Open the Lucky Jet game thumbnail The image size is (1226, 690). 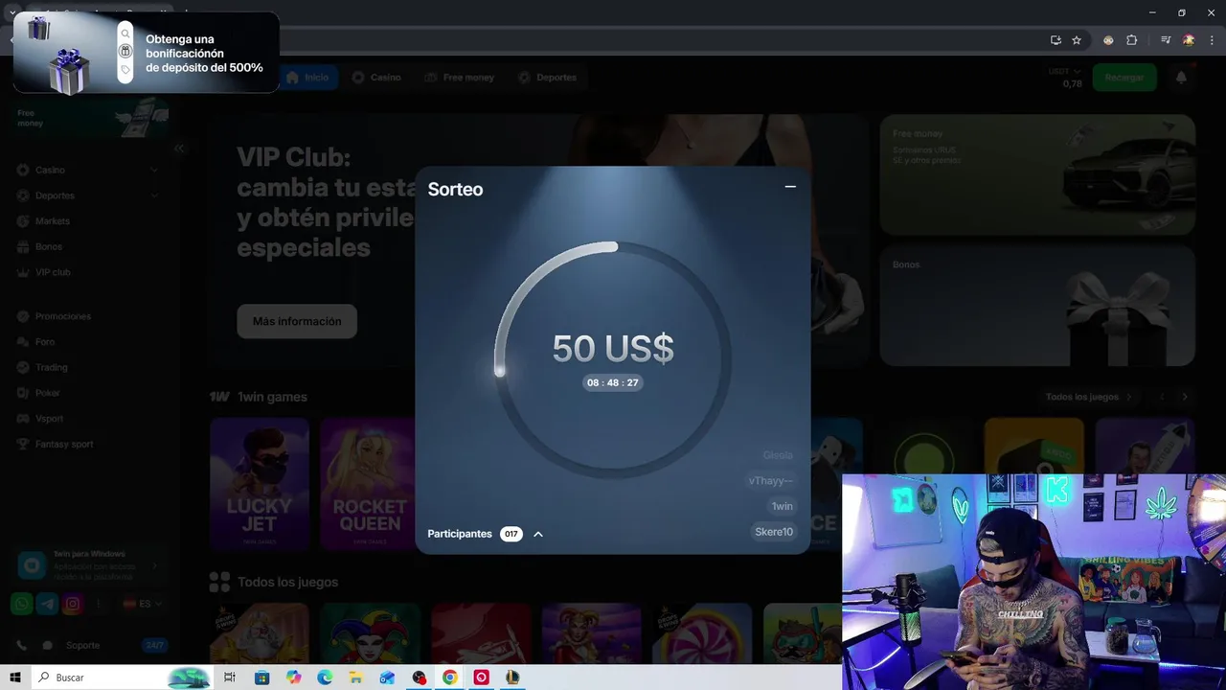click(x=260, y=483)
